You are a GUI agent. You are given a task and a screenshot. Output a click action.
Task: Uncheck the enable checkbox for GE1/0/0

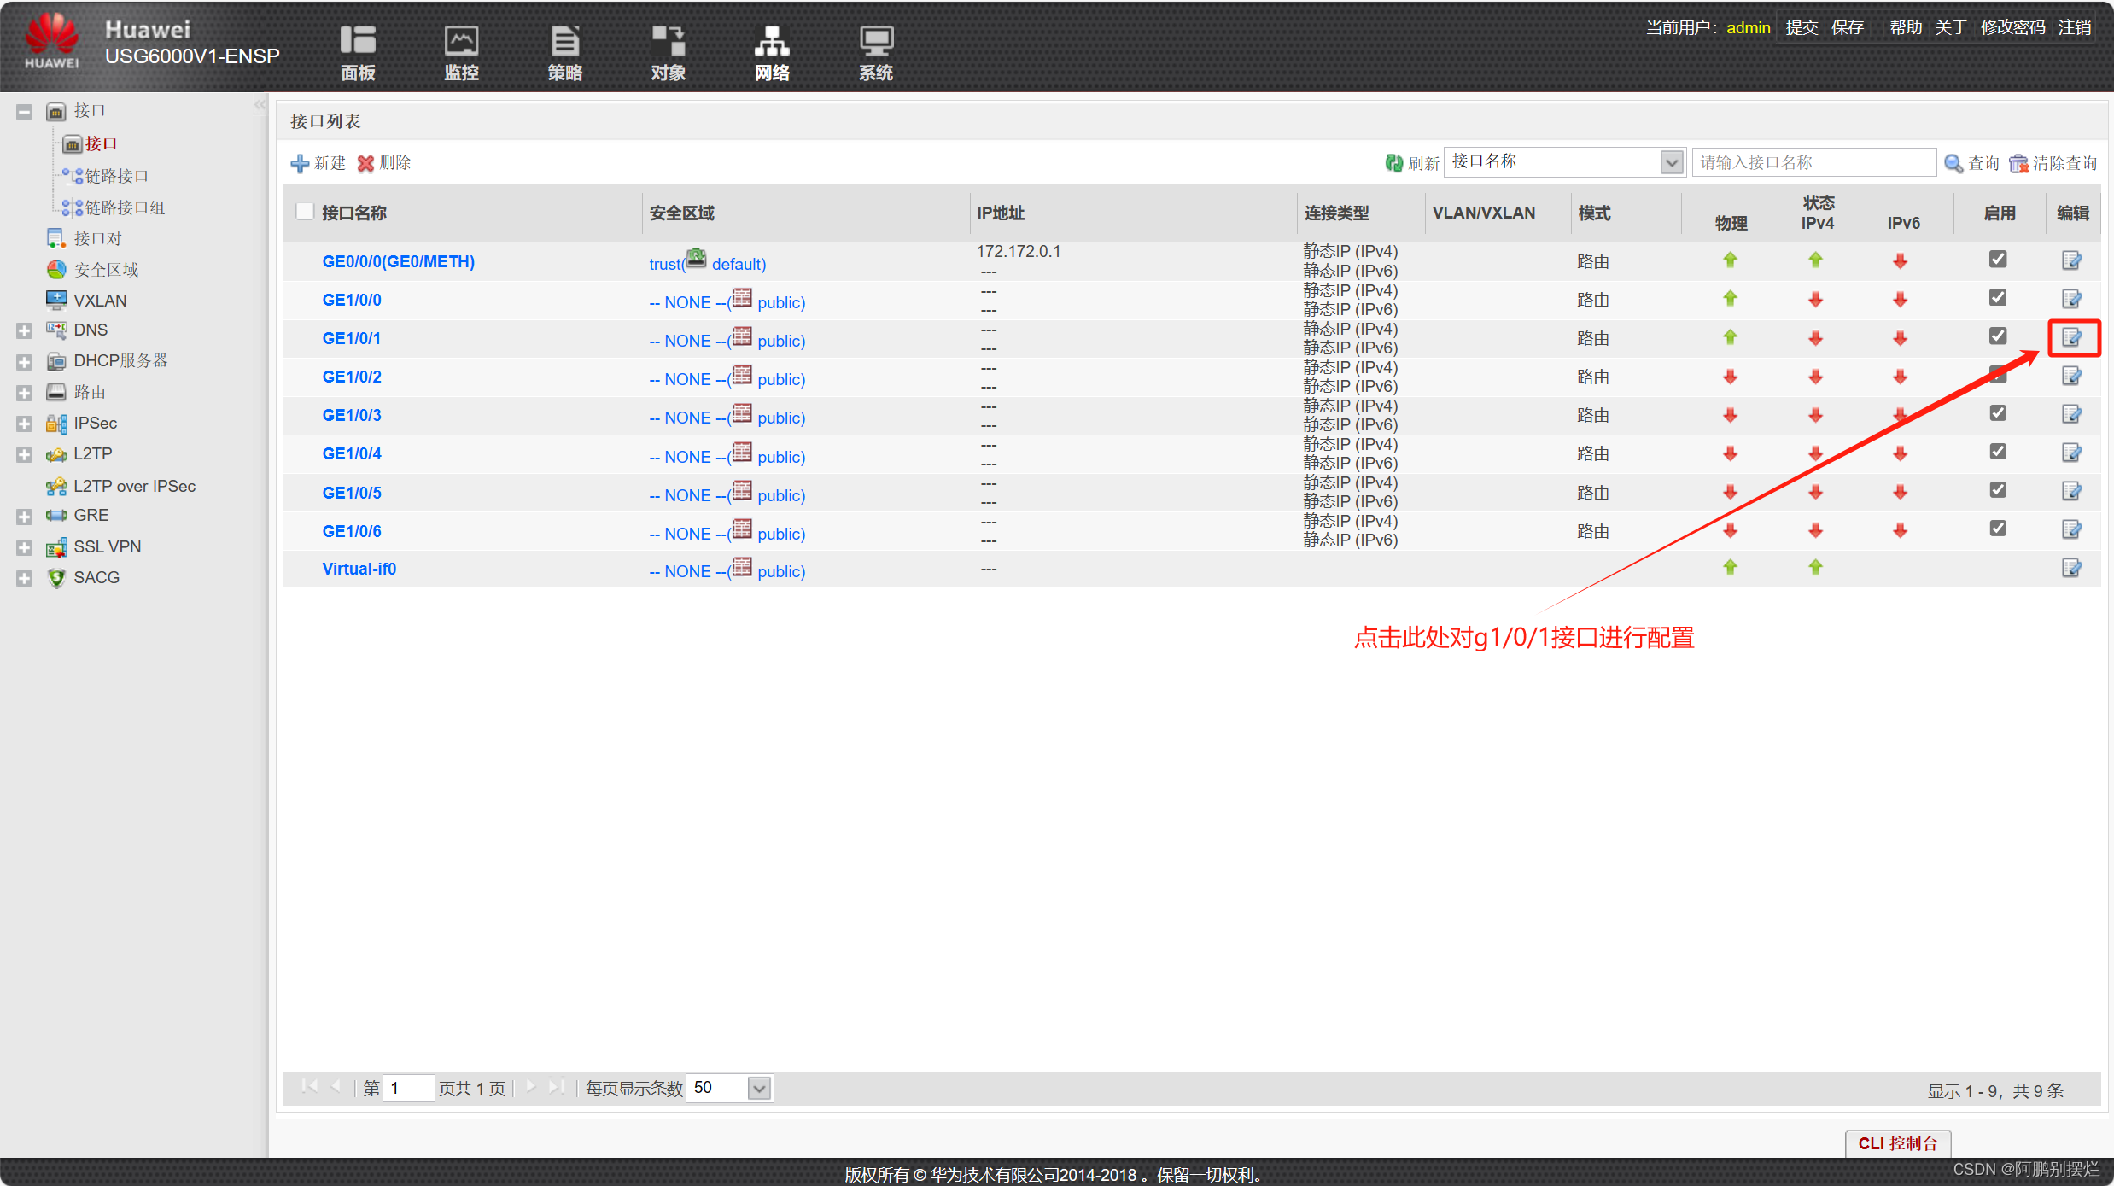1998,298
